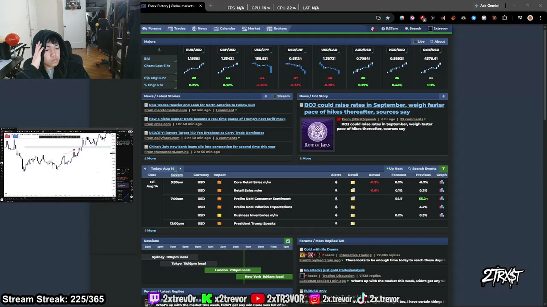
Task: Click the New York session bar
Action: pos(264,277)
